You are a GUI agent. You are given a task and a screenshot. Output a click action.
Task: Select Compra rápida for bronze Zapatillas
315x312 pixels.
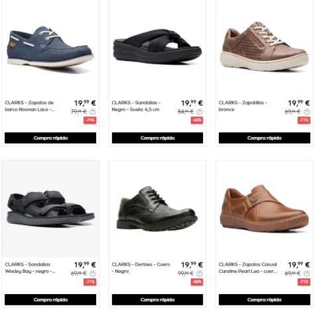pos(265,138)
